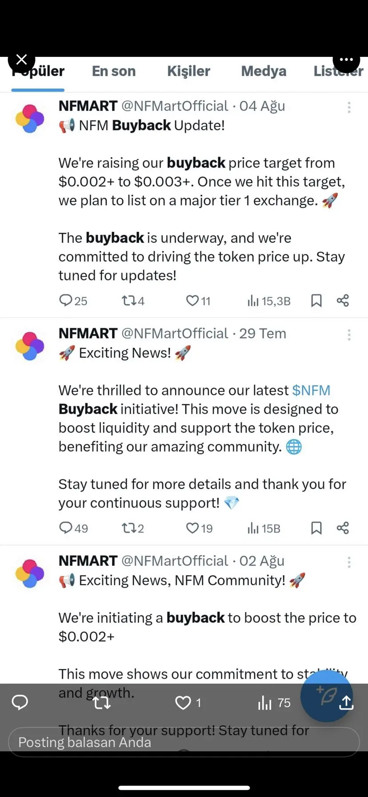Screen dimensions: 368x797
Task: Click the Posting balasan Anda reply field
Action: click(184, 742)
